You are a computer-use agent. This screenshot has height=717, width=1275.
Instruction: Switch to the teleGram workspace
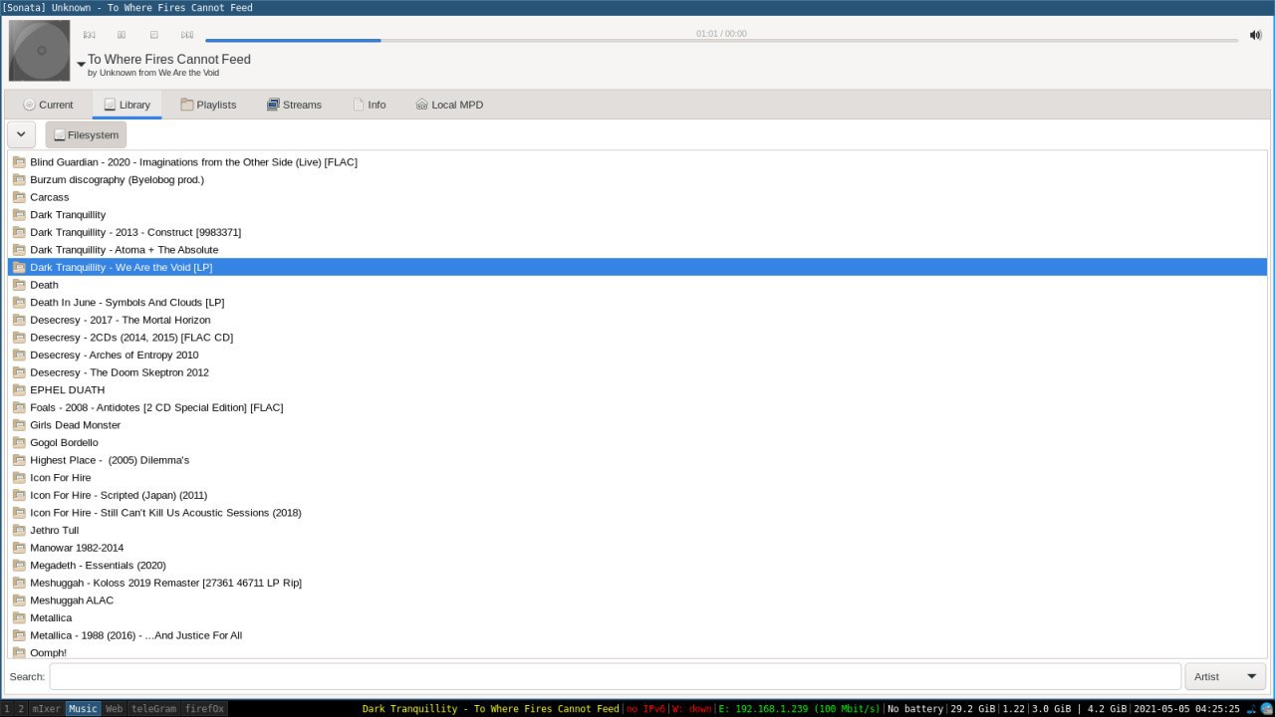pos(153,709)
